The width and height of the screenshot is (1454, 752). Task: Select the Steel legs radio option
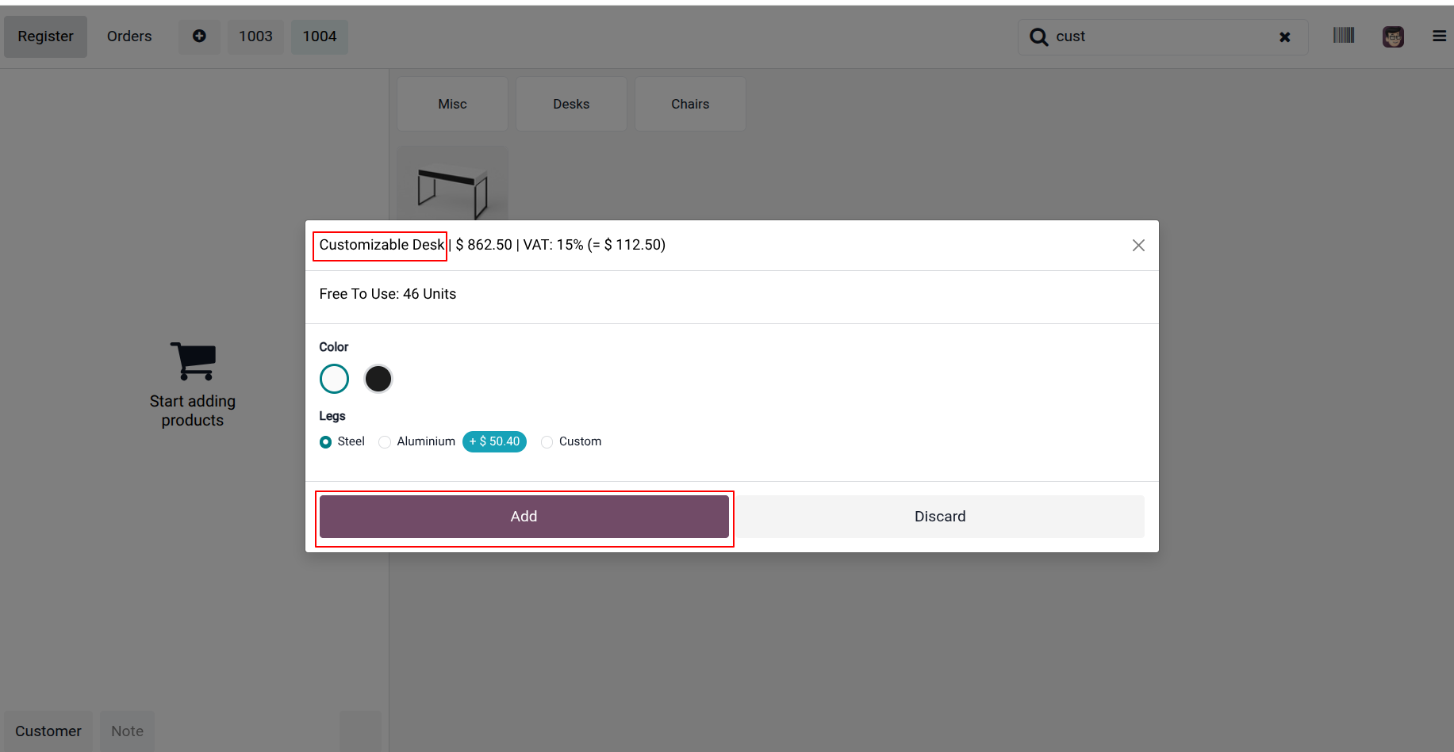325,442
